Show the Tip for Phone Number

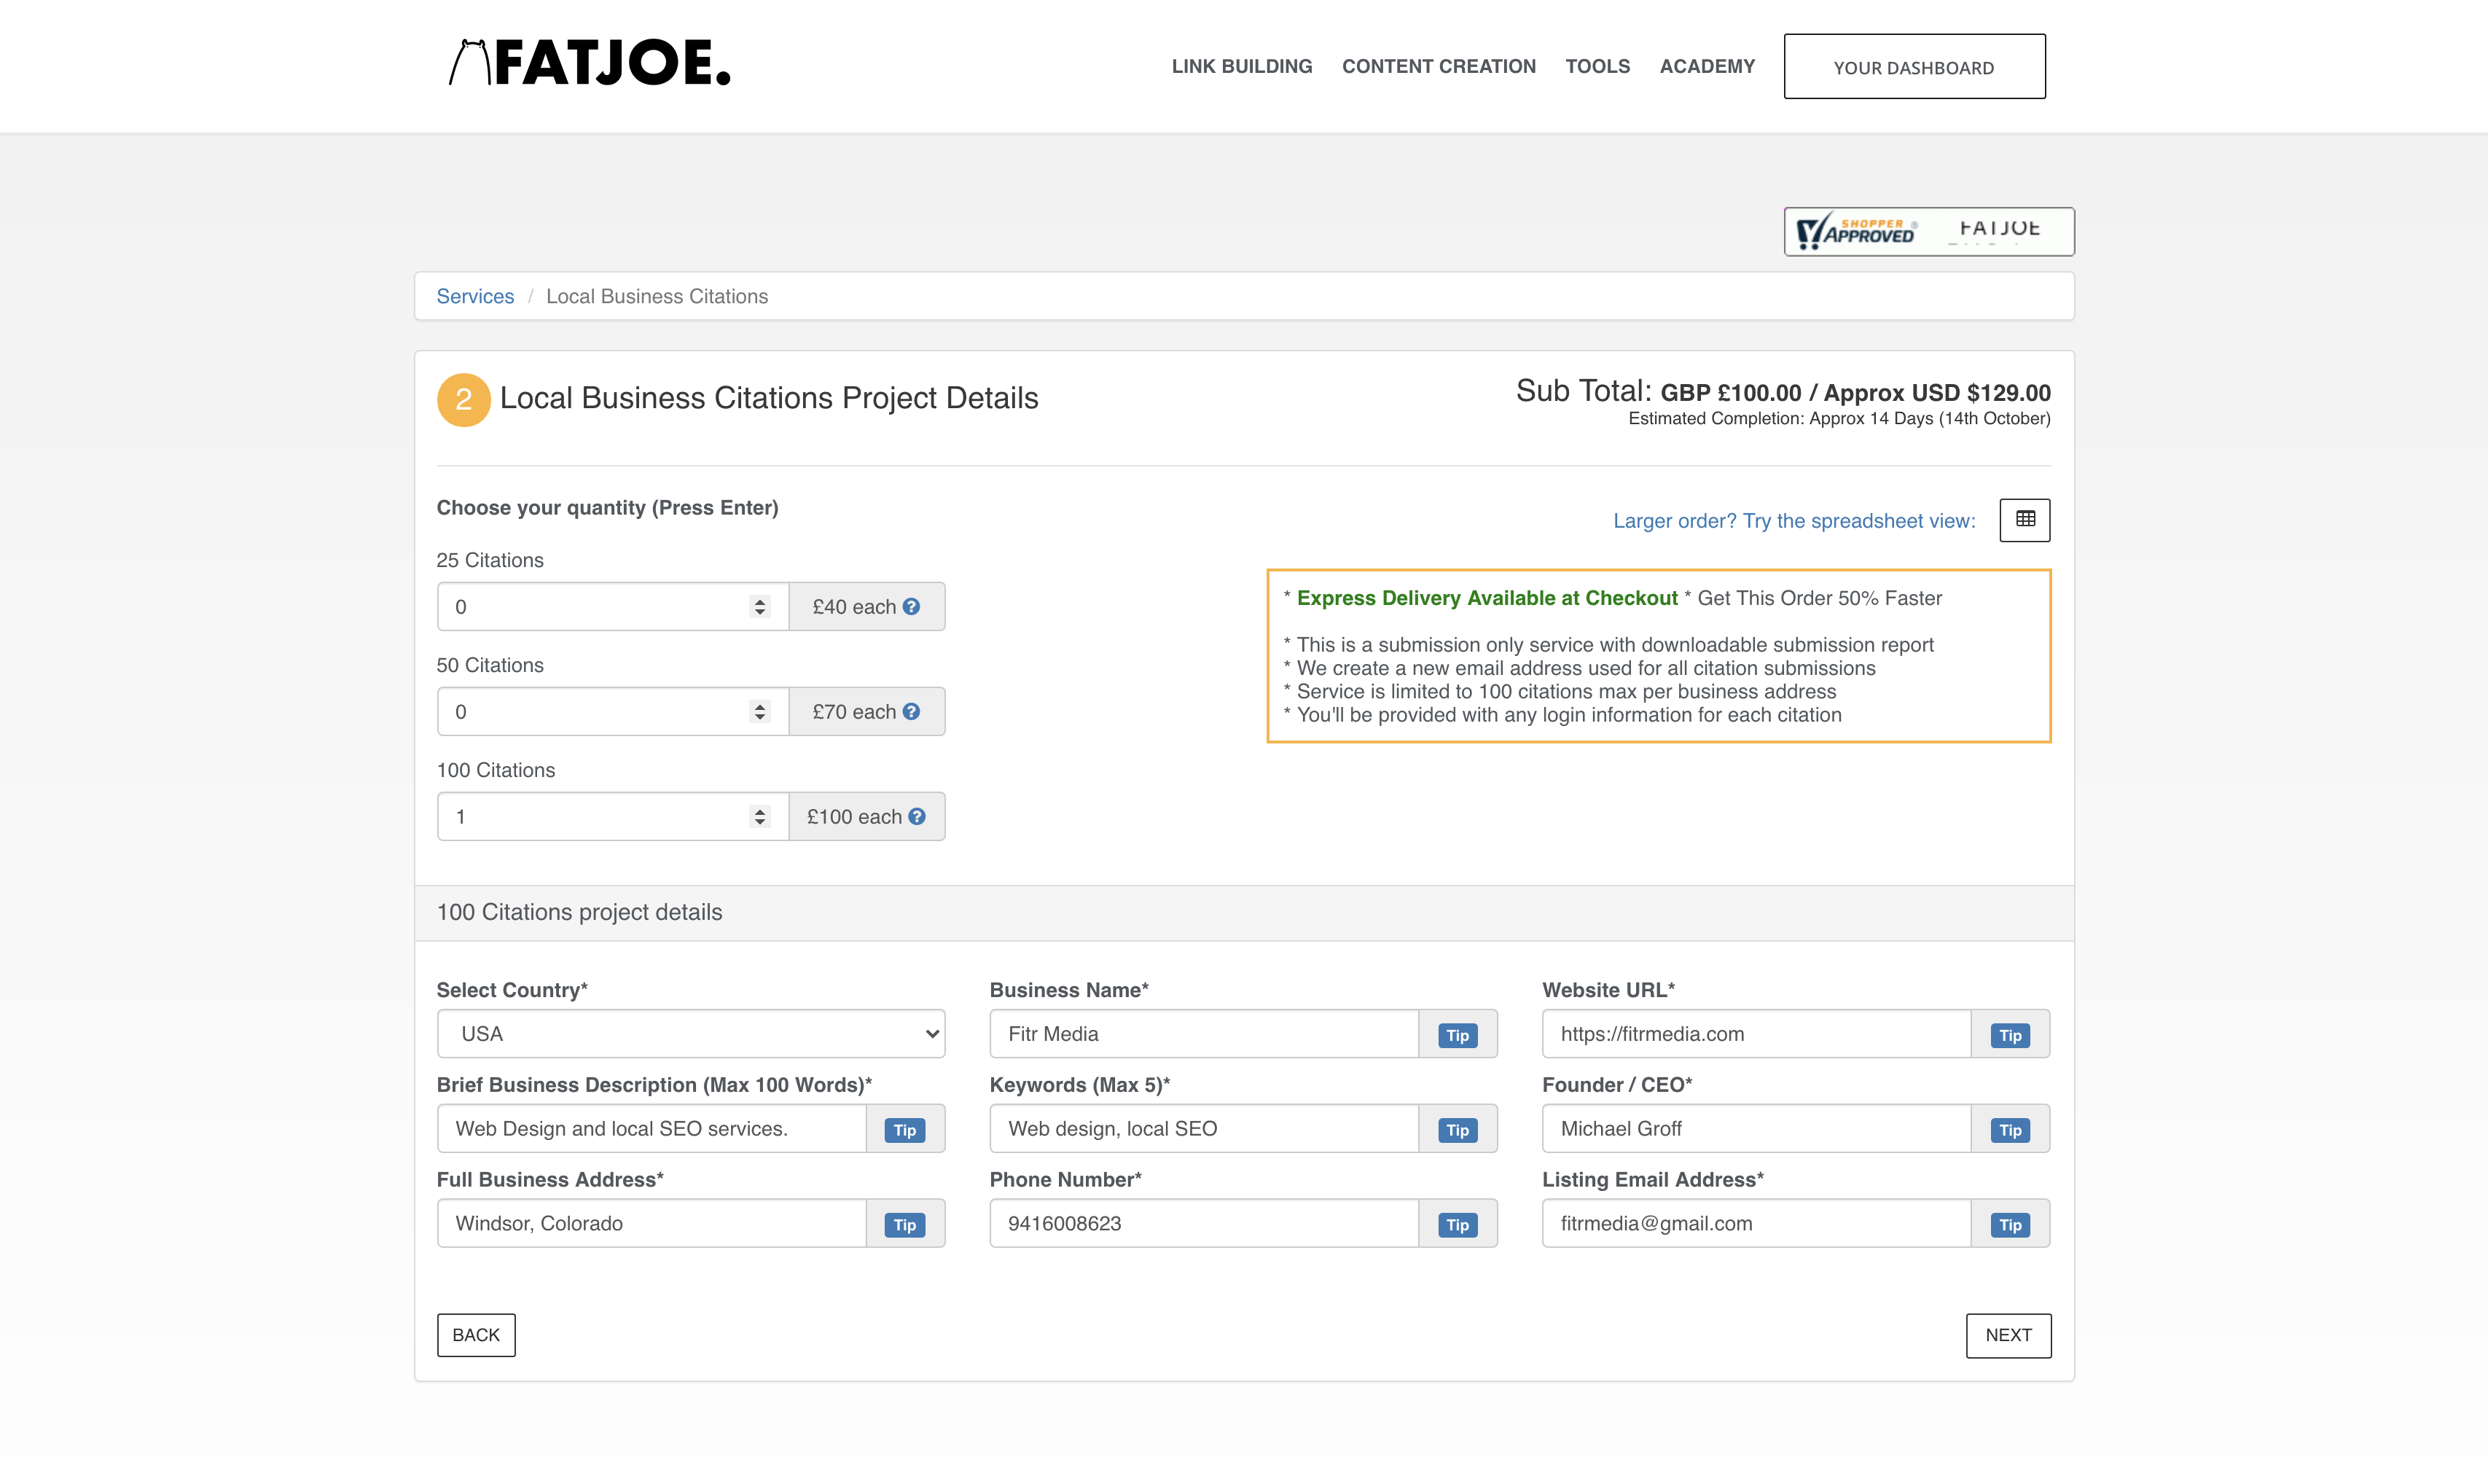tap(1458, 1225)
